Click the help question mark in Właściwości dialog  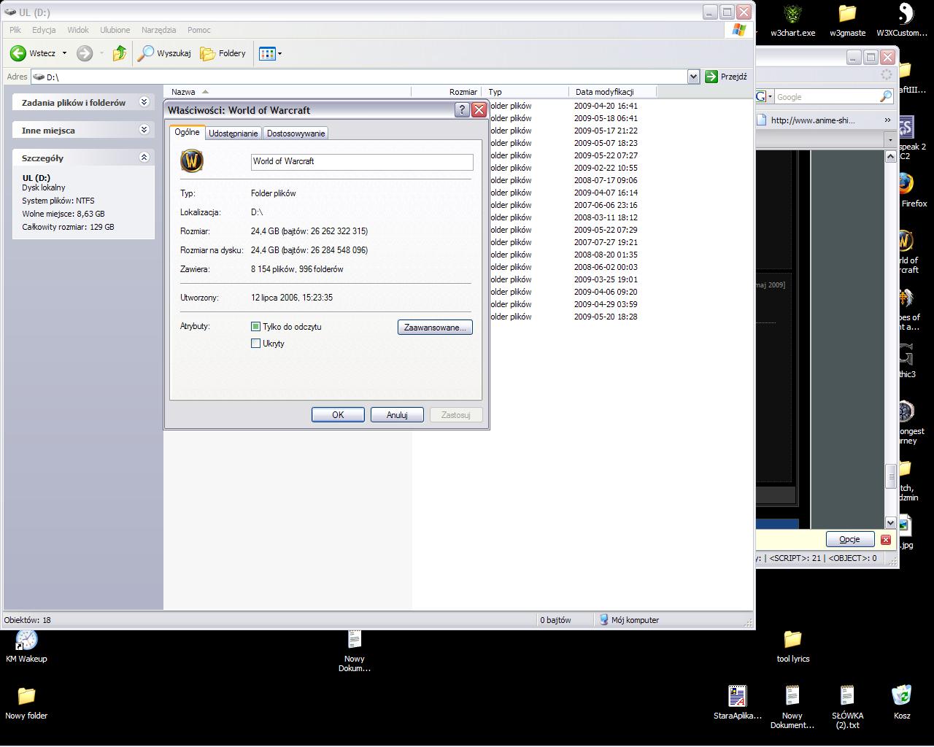tap(462, 110)
